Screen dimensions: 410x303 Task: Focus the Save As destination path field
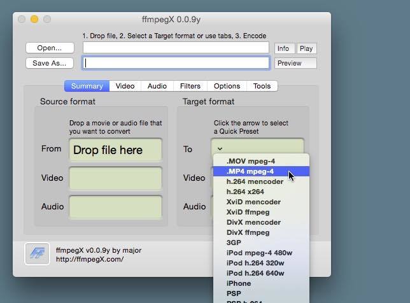click(176, 63)
